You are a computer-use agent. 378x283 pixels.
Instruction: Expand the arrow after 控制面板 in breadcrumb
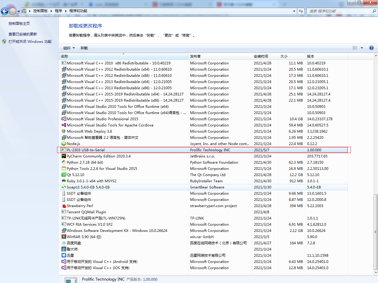tap(51, 11)
